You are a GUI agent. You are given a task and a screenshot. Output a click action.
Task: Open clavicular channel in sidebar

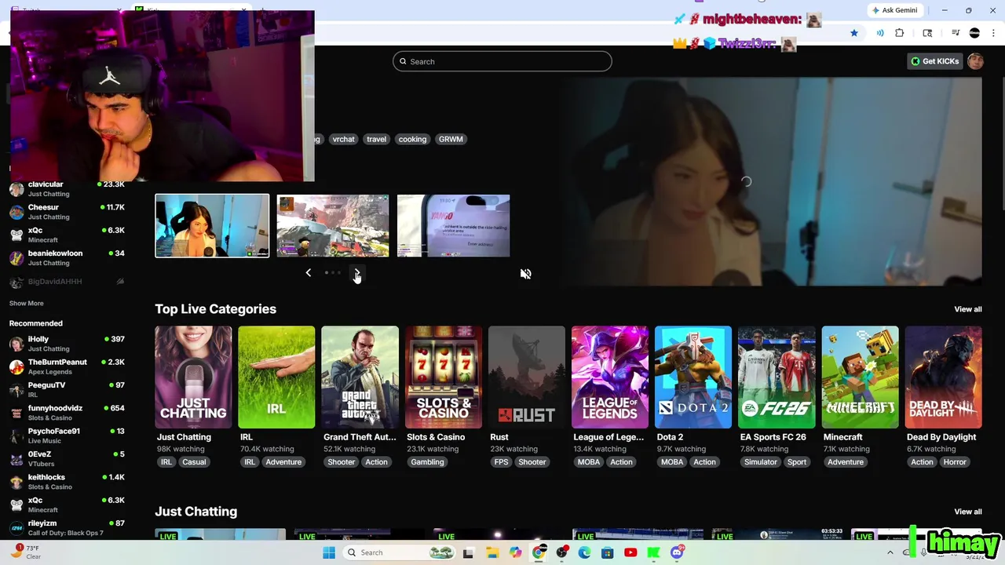[x=67, y=188]
